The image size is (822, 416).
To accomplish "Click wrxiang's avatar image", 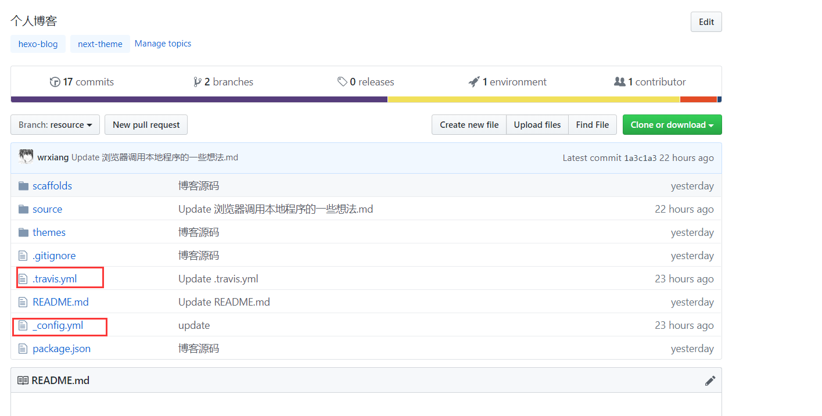I will coord(26,157).
